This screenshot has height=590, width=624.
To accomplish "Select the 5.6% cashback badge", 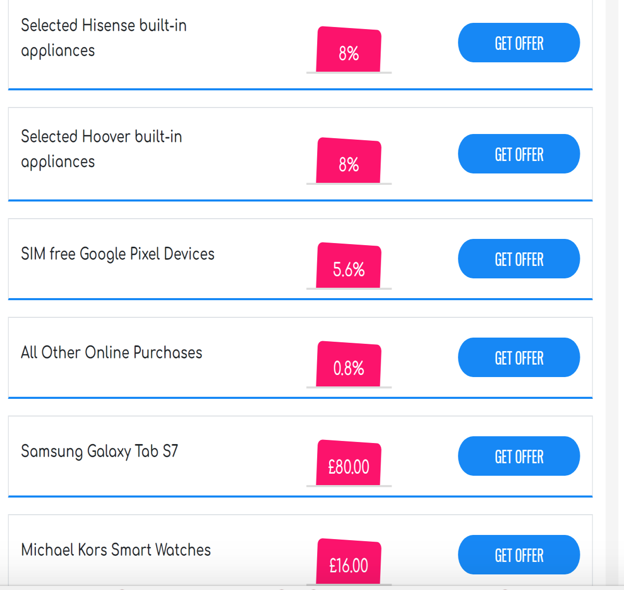I will [x=349, y=265].
